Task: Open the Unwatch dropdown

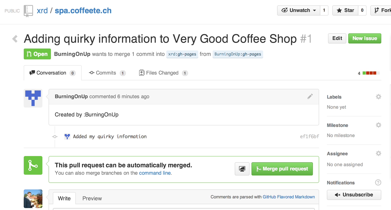Action: [299, 10]
